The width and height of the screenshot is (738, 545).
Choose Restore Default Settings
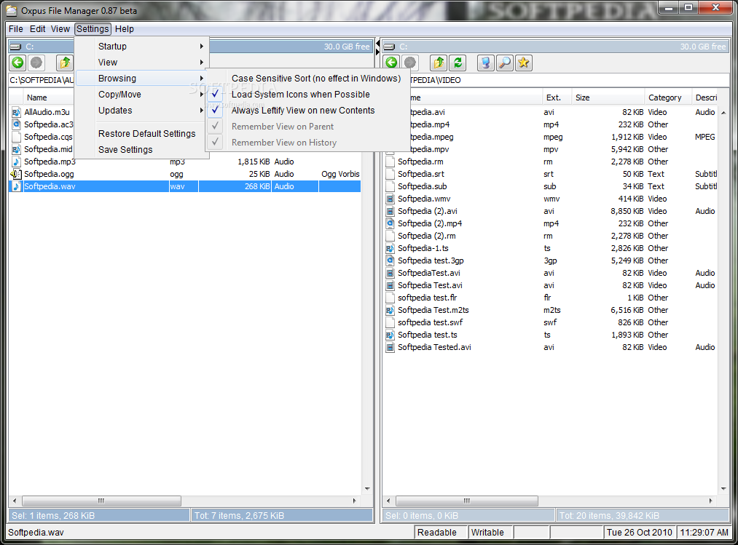(141, 134)
